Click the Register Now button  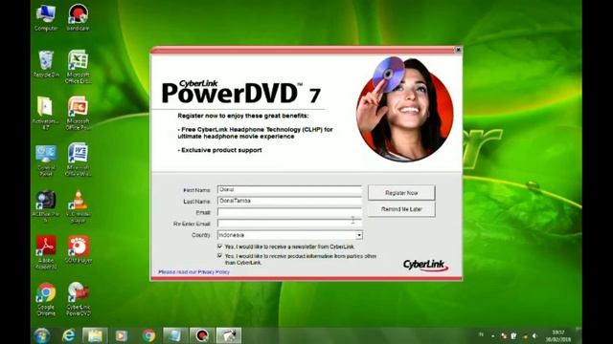pos(401,193)
